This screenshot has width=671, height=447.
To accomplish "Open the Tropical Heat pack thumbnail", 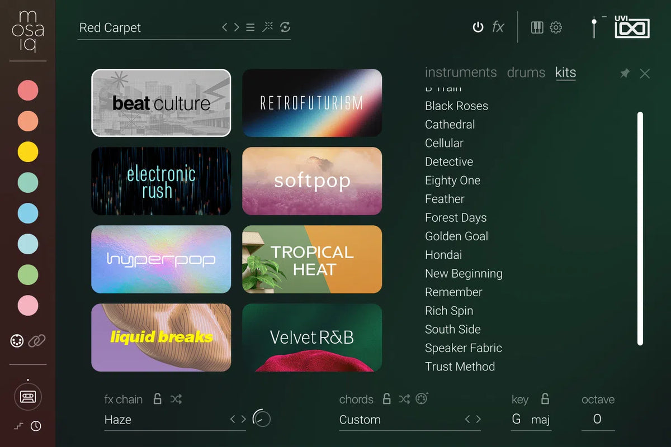I will tap(312, 260).
